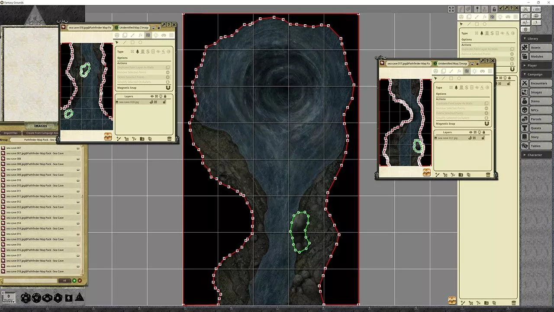Choose rectangle draw tool in sea cave 018 window
This screenshot has width=554, height=312.
[x=132, y=42]
